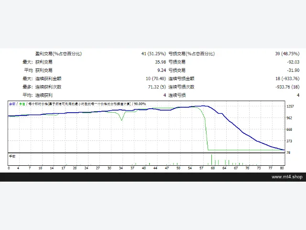Select the value '18 (-933.76)'
Viewport: 306px width, 230px height.
[x=287, y=79]
